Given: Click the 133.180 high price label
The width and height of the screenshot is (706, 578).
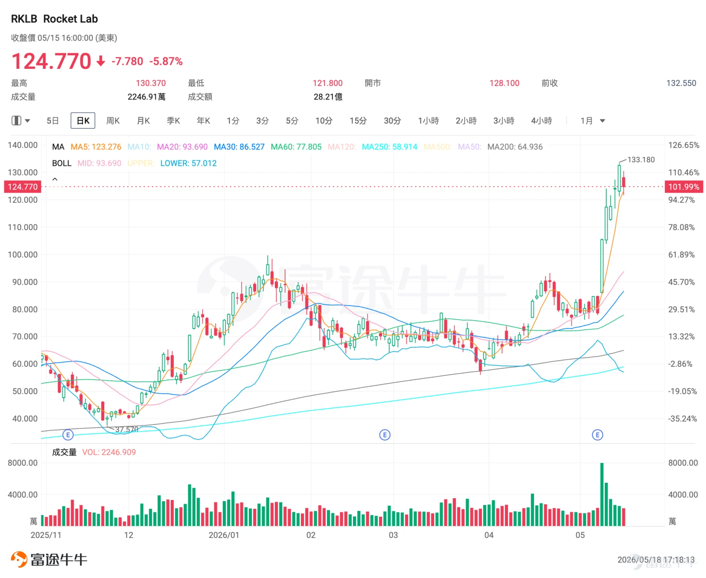Looking at the screenshot, I should coord(641,160).
